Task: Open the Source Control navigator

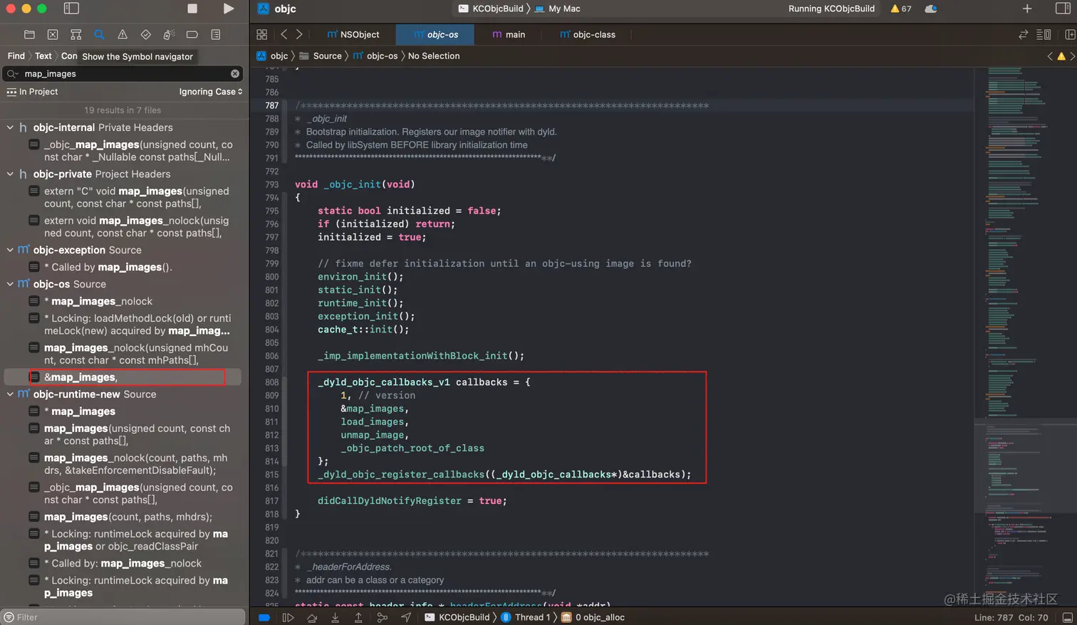Action: click(53, 34)
